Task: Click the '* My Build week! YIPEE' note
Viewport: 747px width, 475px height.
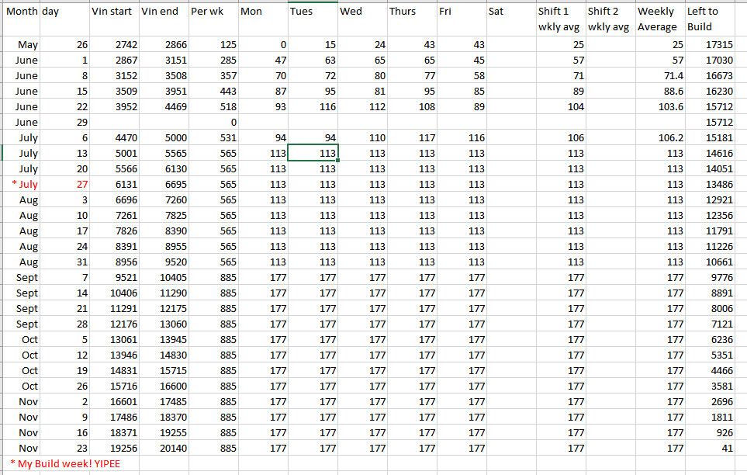Action: click(x=65, y=463)
